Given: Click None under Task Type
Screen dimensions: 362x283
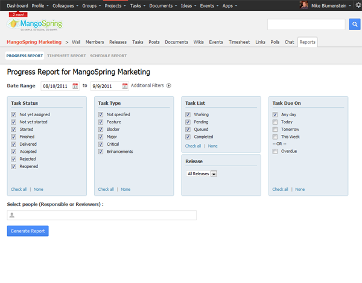Looking at the screenshot, I should 125,190.
